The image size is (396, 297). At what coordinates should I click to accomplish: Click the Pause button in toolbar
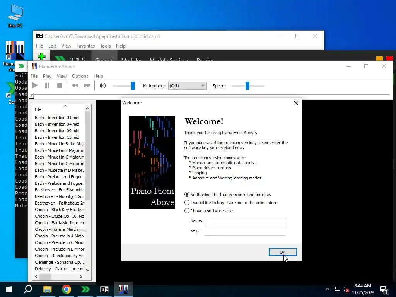(x=47, y=85)
